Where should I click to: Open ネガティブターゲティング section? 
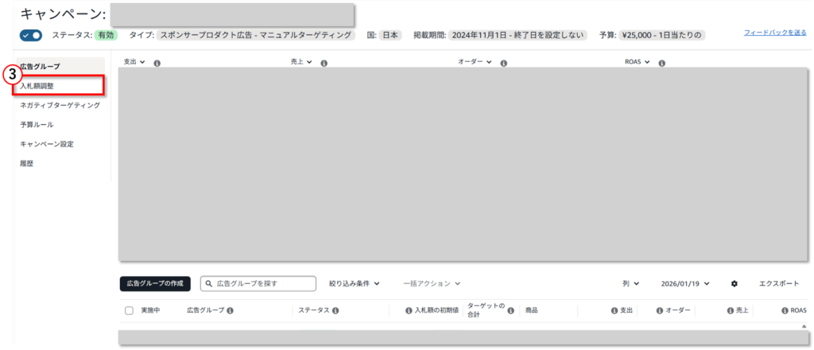(x=60, y=105)
